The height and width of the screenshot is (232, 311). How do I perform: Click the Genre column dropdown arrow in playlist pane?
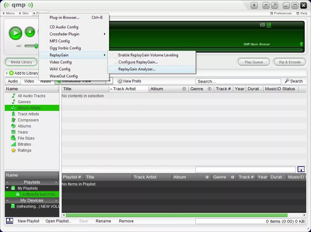(x=232, y=177)
